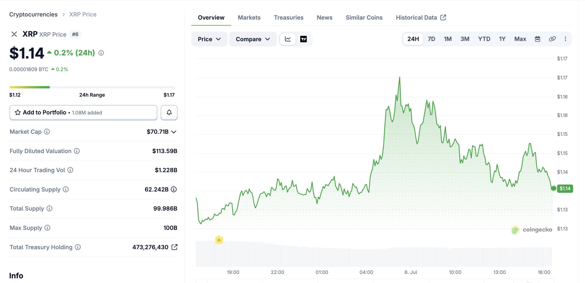
Task: Switch to TradingView chart icon
Action: (x=303, y=39)
